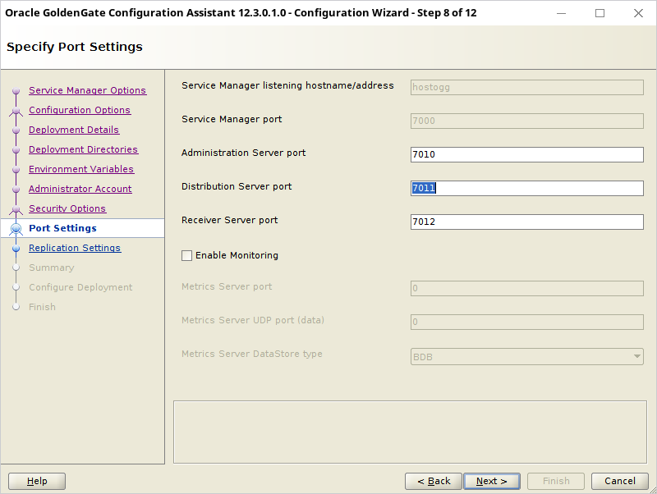Select Port Settings in the wizard steps
Screen dimensions: 657x494
click(x=62, y=228)
